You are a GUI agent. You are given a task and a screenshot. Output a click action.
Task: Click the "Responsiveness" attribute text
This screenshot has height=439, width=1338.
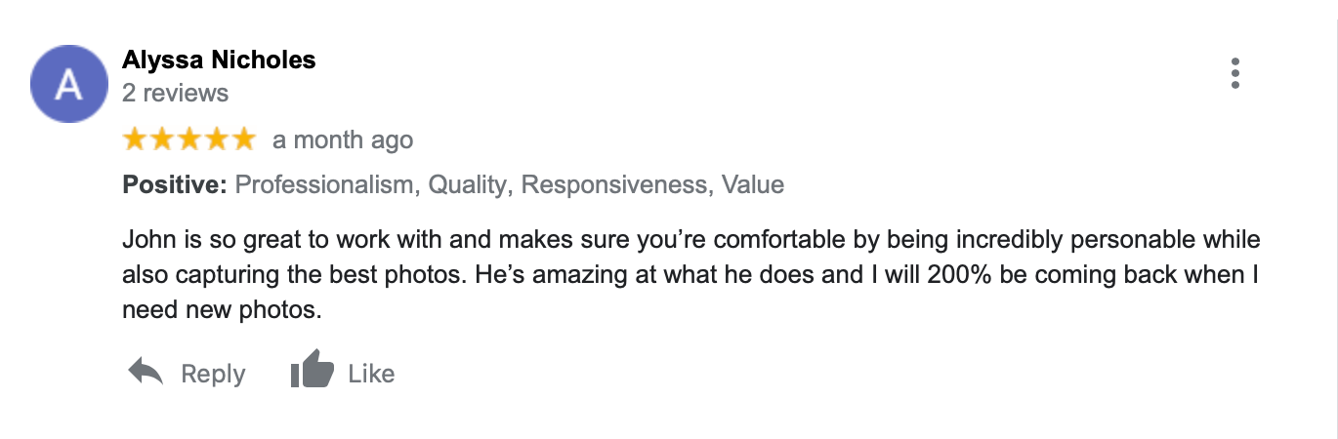614,184
